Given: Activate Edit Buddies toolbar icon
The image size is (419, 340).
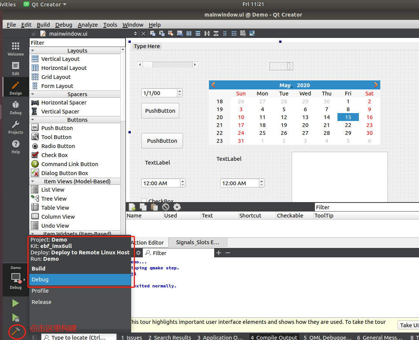Looking at the screenshot, I should click(171, 33).
